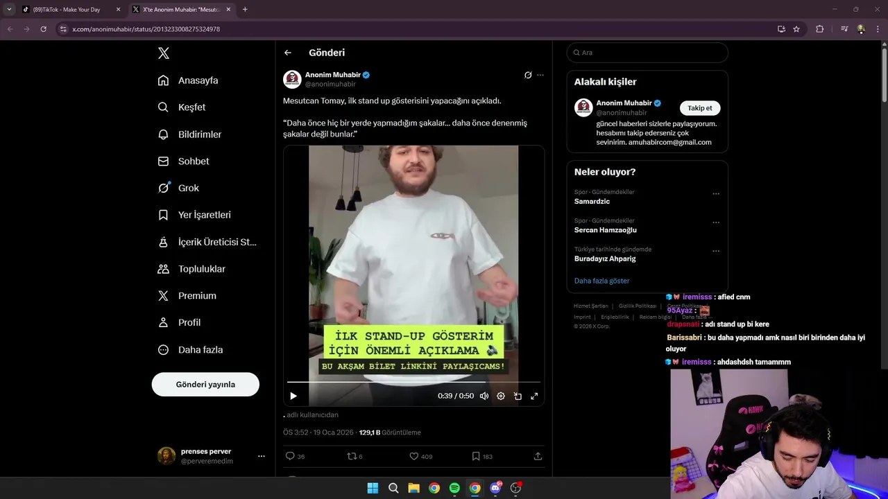The width and height of the screenshot is (888, 499).
Task: Open Yer İşaretleri bookmarks
Action: 194,215
